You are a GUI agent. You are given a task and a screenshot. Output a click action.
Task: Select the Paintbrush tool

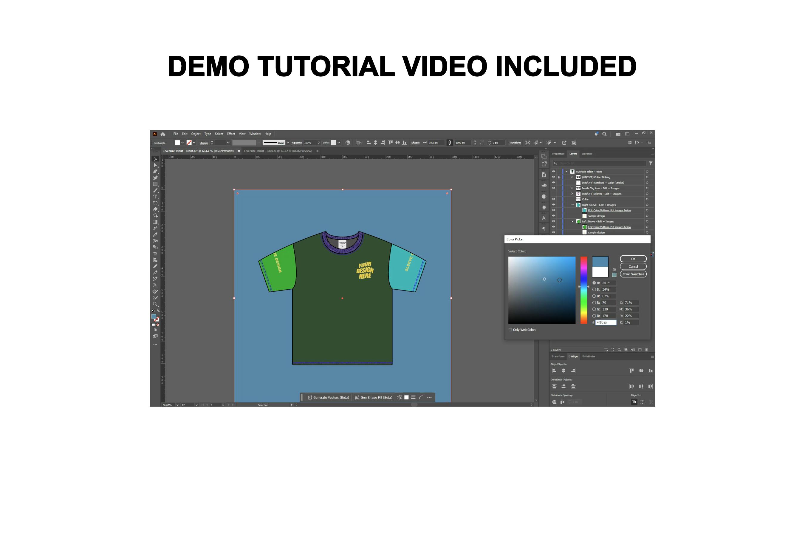coord(155,190)
